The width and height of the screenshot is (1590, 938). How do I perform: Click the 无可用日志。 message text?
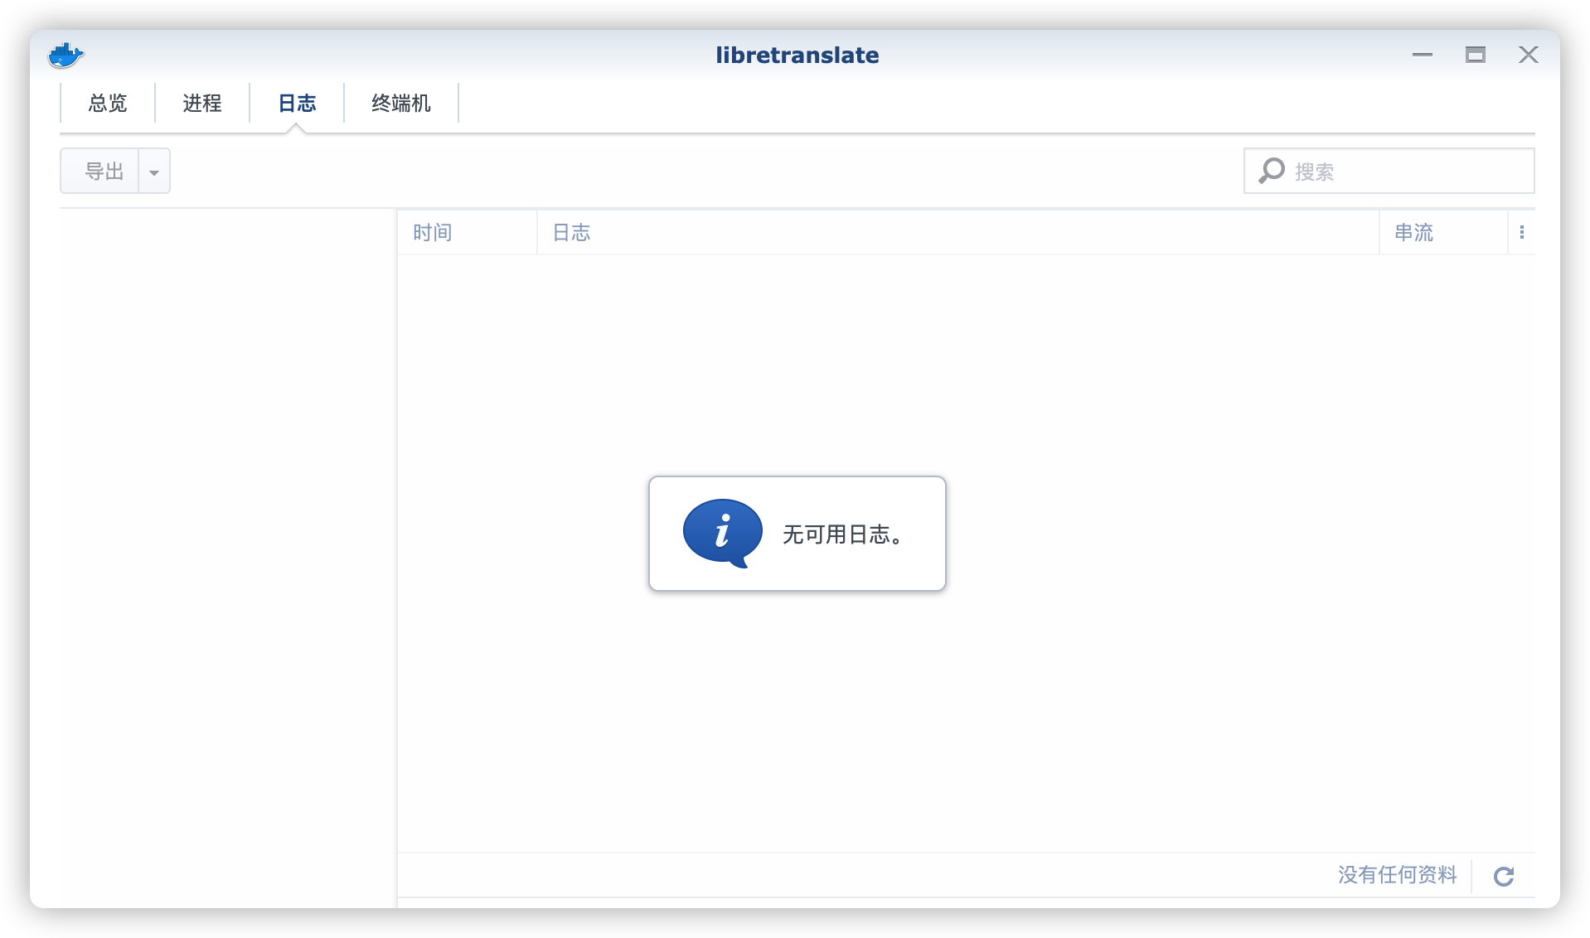tap(843, 534)
